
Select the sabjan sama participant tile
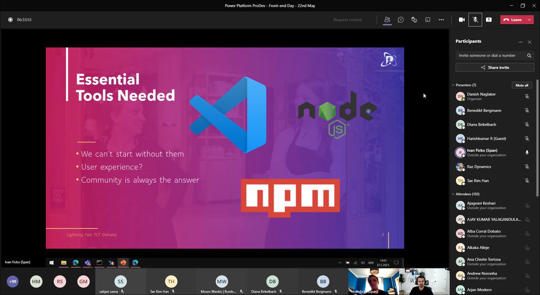[121, 282]
